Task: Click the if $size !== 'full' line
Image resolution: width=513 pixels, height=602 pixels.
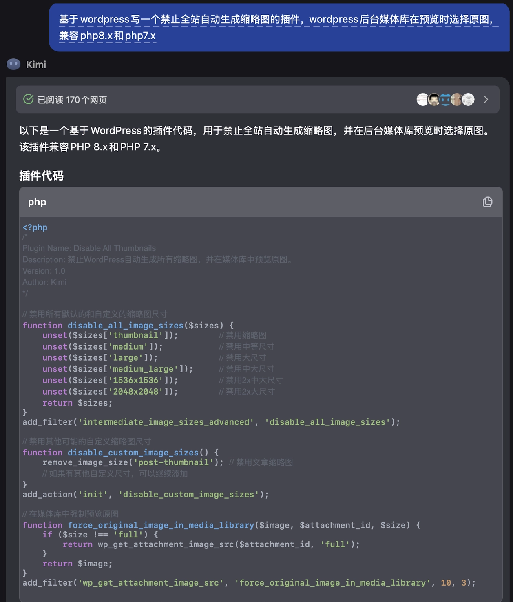Action: tap(100, 535)
